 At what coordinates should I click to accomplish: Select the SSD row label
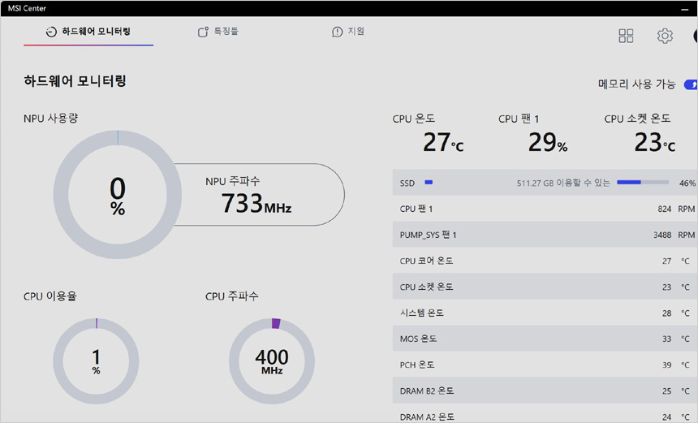click(407, 183)
